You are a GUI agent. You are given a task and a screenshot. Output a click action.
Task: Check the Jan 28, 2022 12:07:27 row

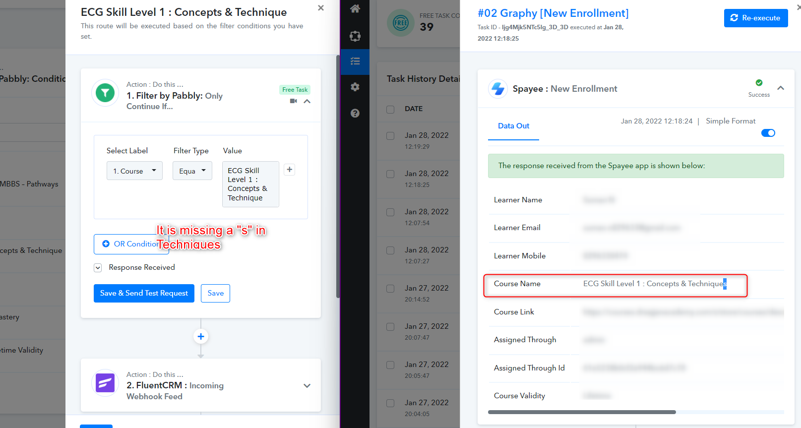tap(390, 250)
